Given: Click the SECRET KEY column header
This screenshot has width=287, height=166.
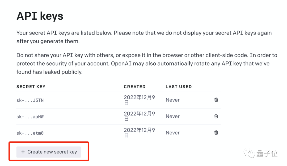Looking at the screenshot, I should [x=31, y=87].
